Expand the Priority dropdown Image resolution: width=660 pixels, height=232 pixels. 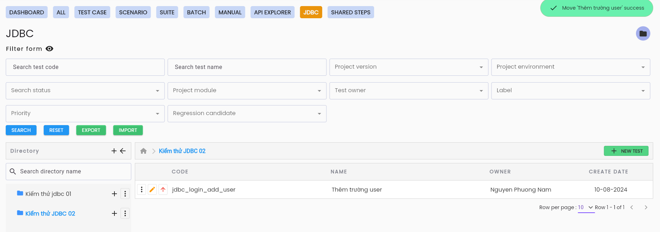[x=85, y=114]
